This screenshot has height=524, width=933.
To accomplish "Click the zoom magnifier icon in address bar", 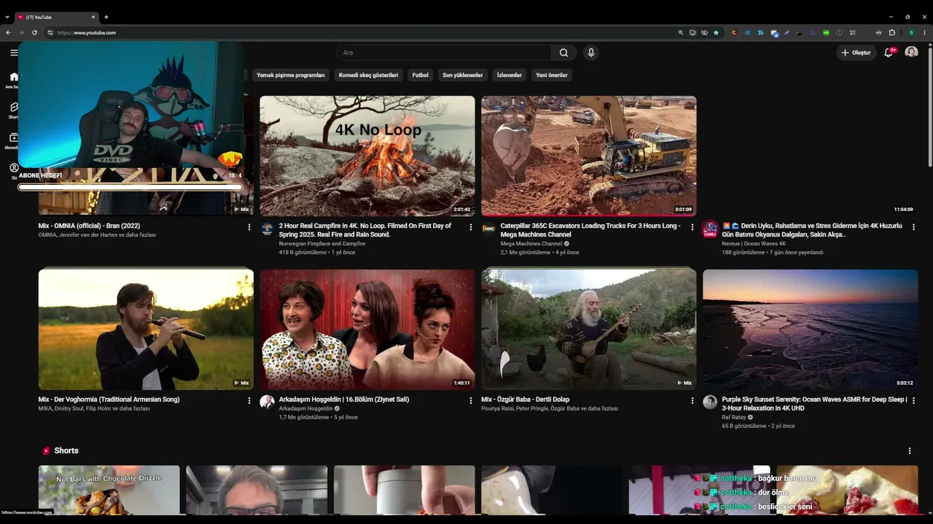I will [x=681, y=33].
